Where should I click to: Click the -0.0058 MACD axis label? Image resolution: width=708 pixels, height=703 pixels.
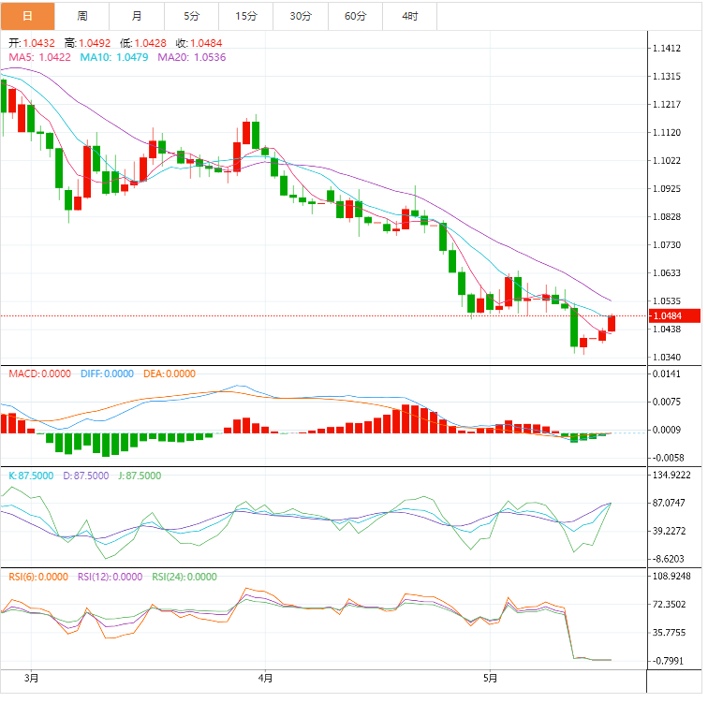coord(669,458)
